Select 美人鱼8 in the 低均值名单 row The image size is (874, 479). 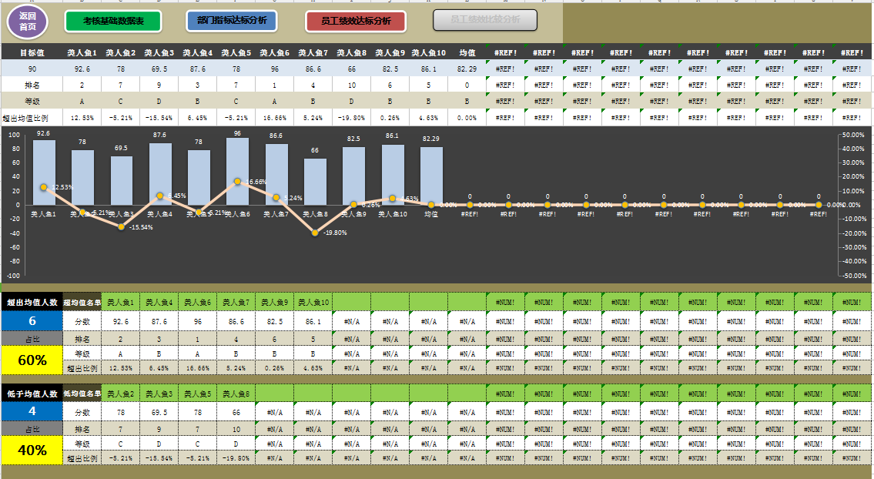click(x=236, y=393)
